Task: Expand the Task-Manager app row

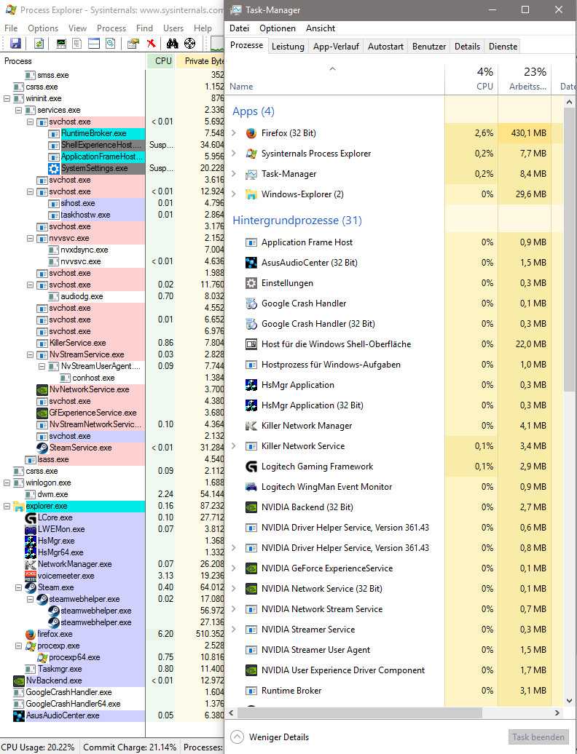Action: (x=234, y=174)
